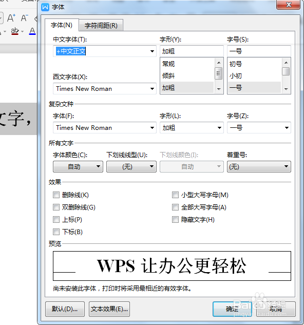
Task: Enable the 小型大写字母(M) checkbox
Action: click(175, 195)
